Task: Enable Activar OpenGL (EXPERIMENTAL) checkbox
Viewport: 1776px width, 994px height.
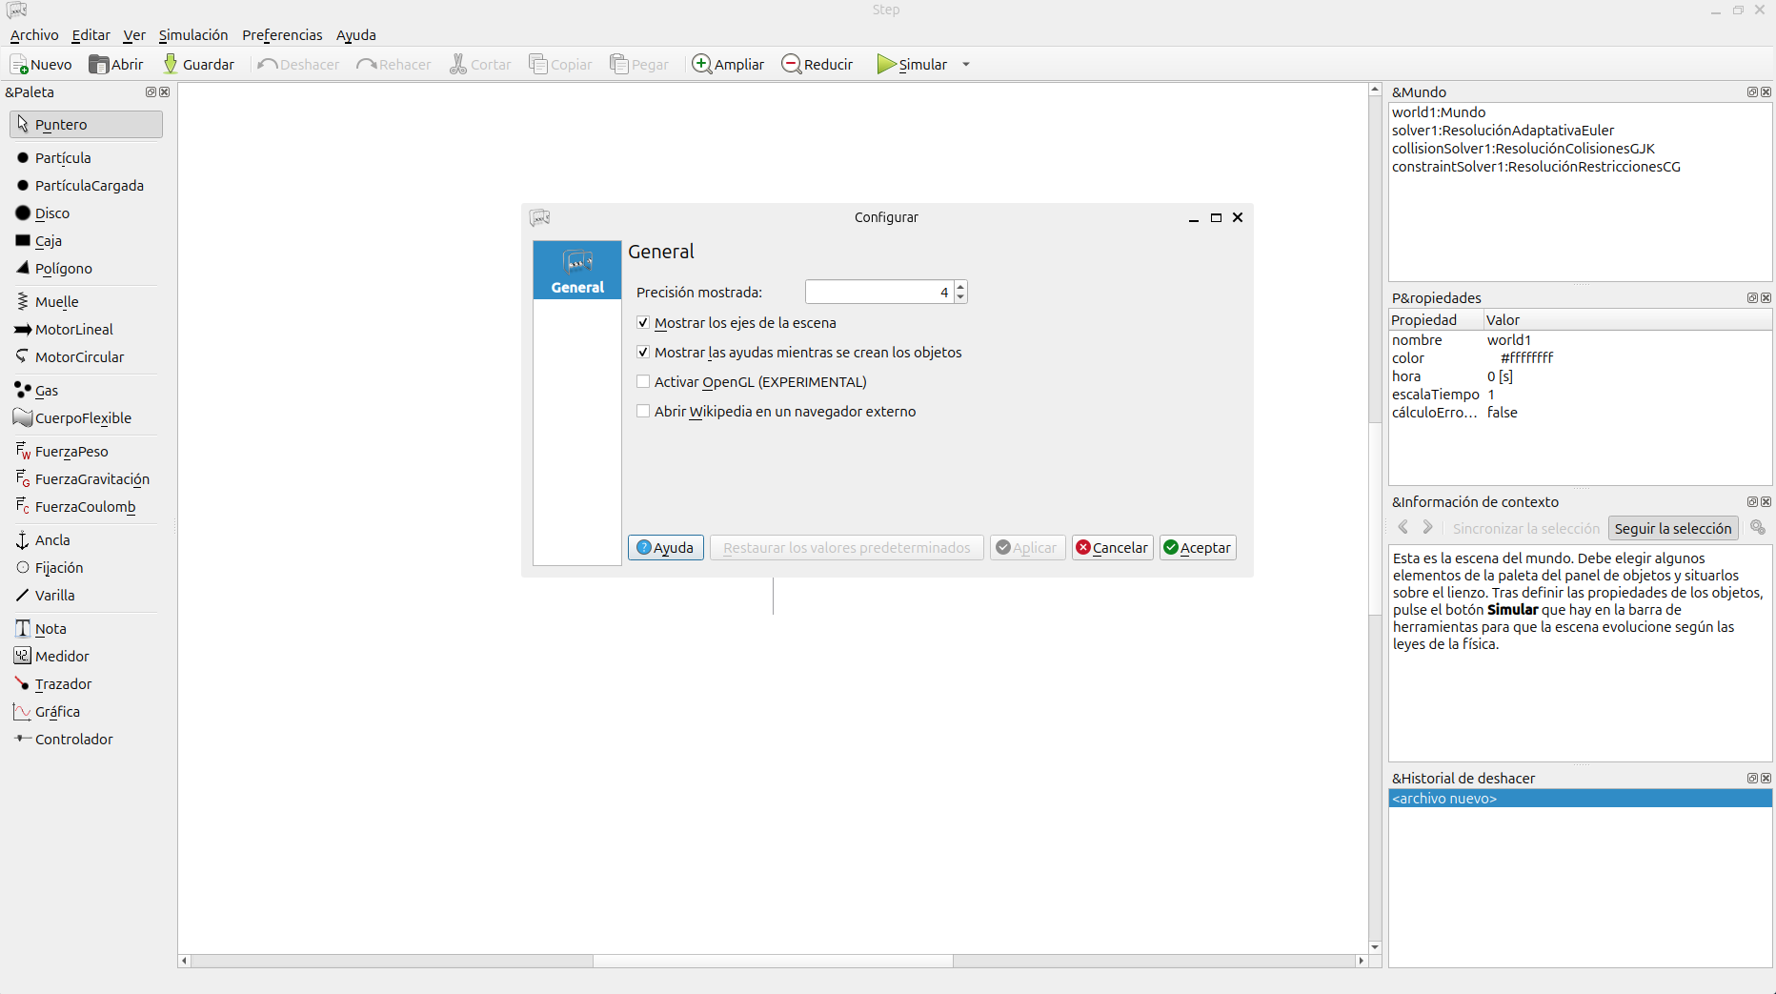Action: click(643, 382)
